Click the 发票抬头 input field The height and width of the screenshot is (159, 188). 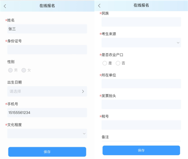[x=141, y=104]
